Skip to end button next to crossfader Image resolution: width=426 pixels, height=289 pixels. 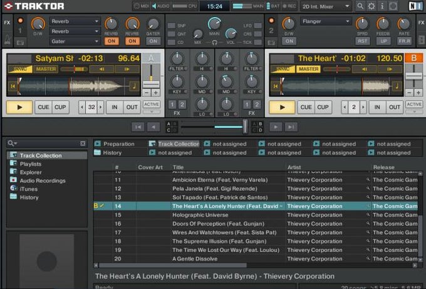click(291, 127)
